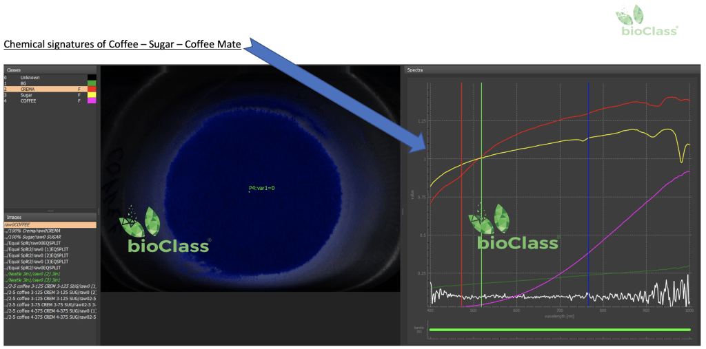706x349 pixels.
Task: Open the yellow Sugar class color swatch
Action: [x=92, y=95]
